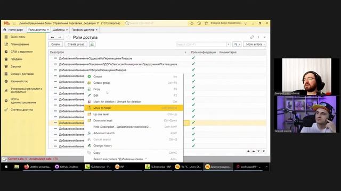Go forward with the right arrow button
This screenshot has width=341, height=191.
(60, 37)
